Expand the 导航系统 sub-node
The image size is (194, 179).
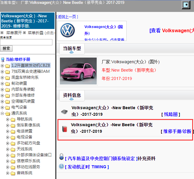[7, 119]
